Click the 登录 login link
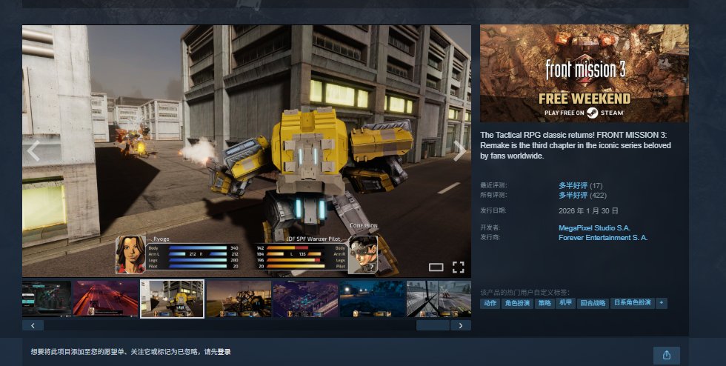This screenshot has width=726, height=366. (224, 352)
